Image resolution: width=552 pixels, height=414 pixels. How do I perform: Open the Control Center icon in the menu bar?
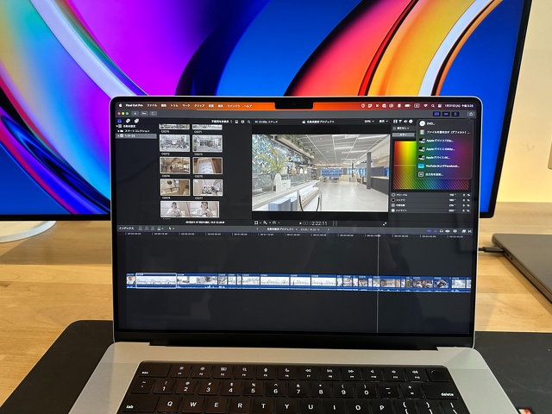click(439, 105)
